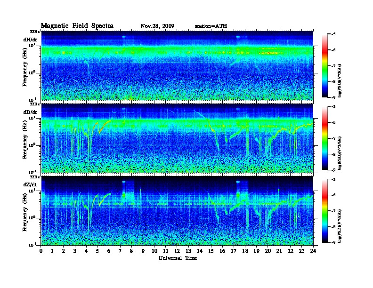Screen dimensions: 373x288
Task: Click hour tick label "9" on time axis
Action: [143, 251]
